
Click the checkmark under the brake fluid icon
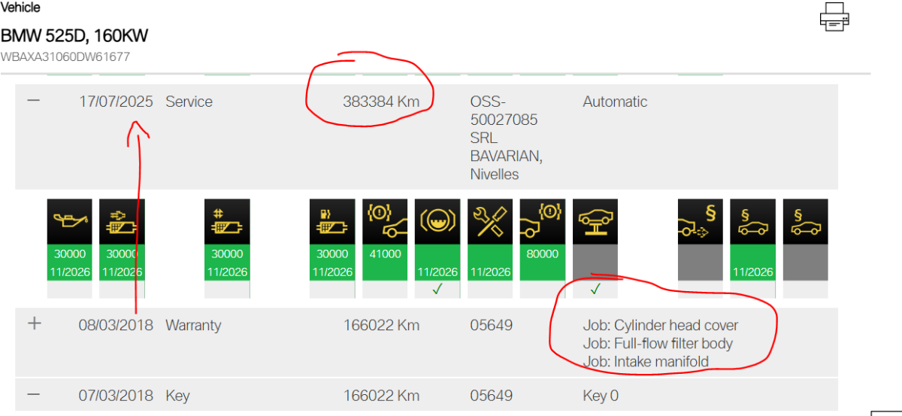click(437, 289)
